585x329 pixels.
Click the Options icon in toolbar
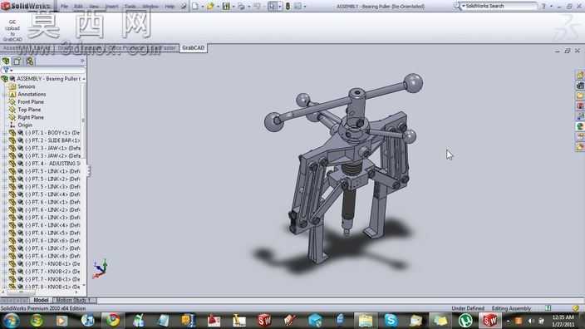tap(297, 7)
